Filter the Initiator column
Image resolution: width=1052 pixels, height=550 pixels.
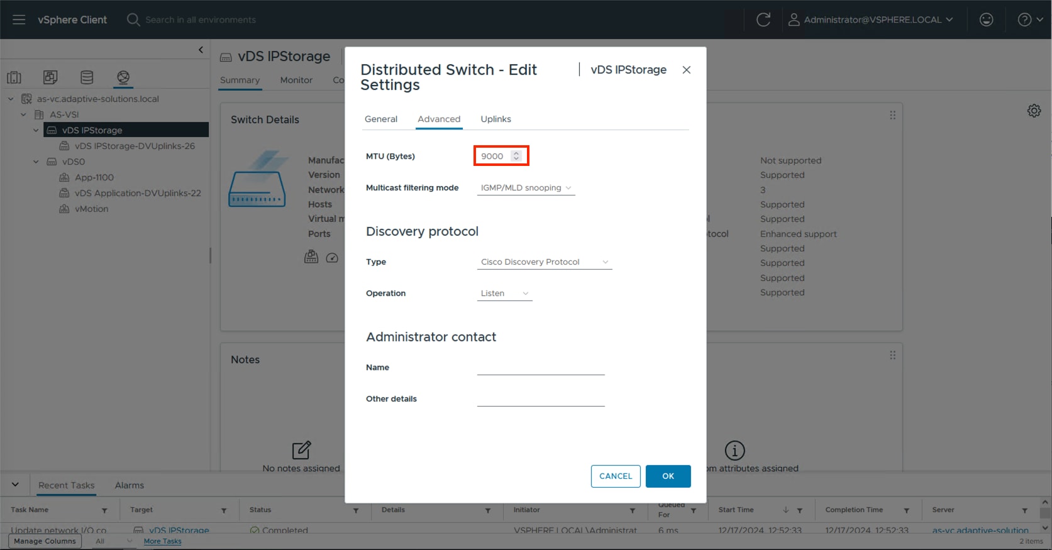point(633,510)
